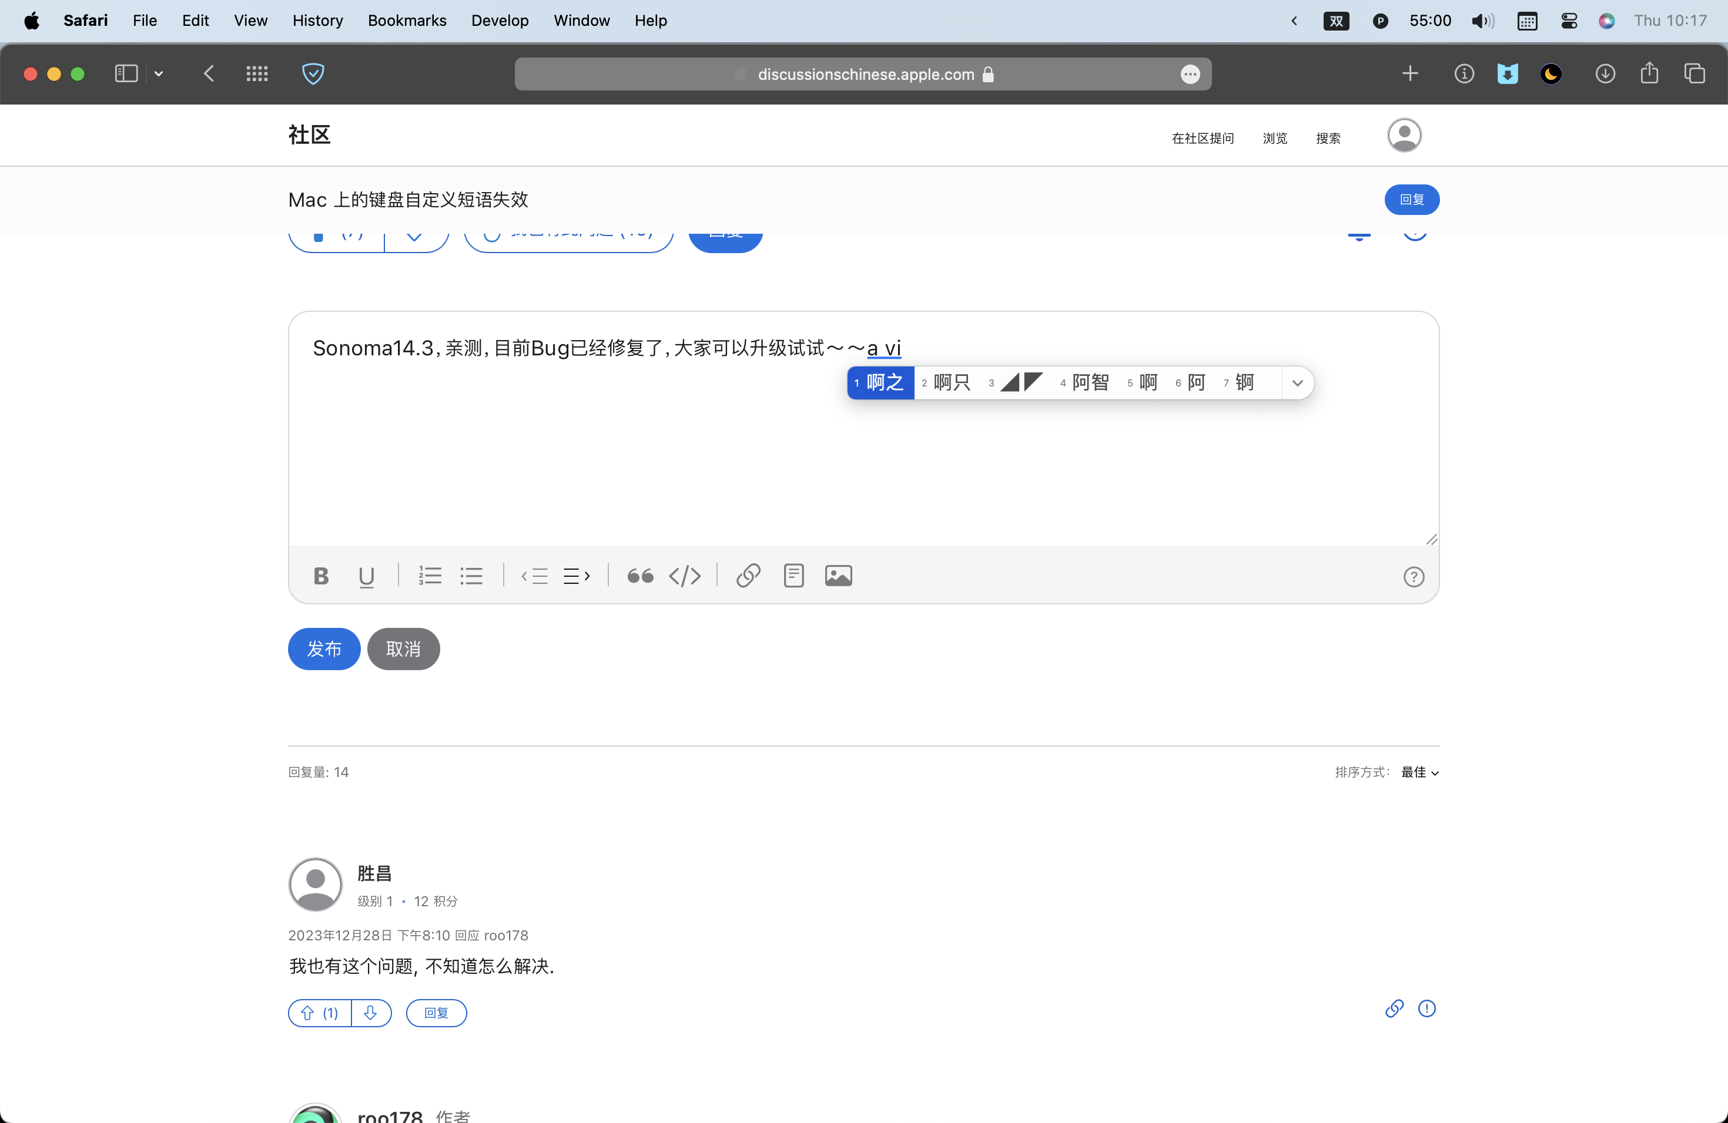Screen dimensions: 1728x1123
Task: Click 发布 to post reply
Action: pos(324,648)
